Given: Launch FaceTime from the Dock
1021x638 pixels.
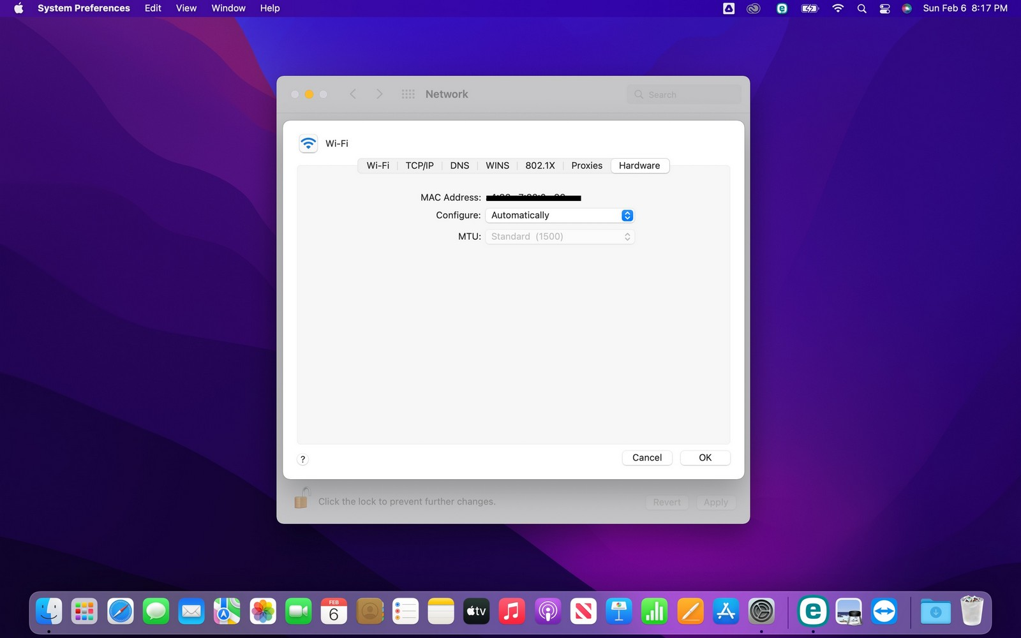Looking at the screenshot, I should [299, 611].
